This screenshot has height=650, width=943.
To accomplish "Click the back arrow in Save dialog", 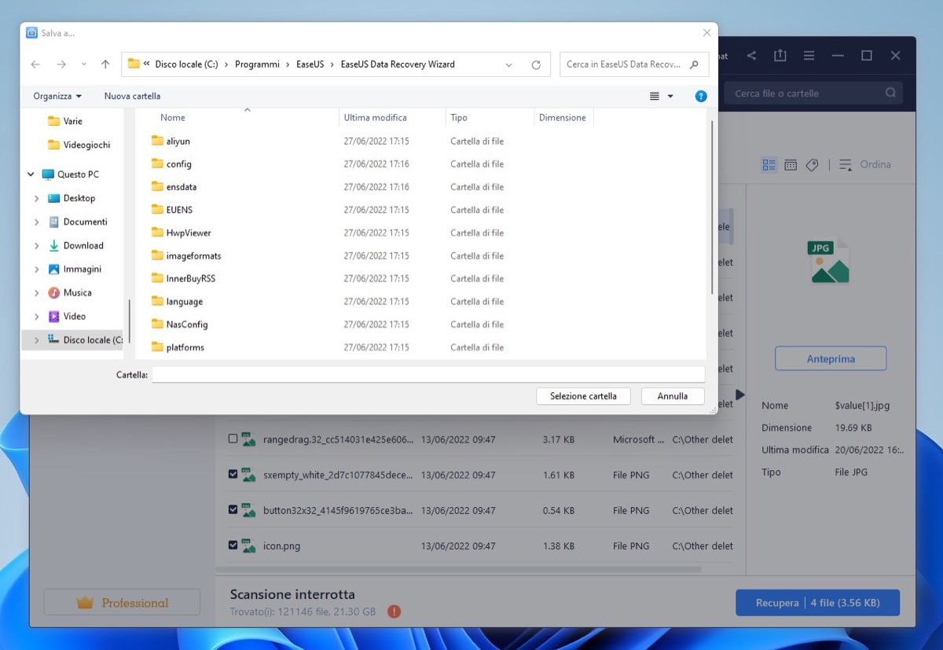I will click(x=35, y=64).
